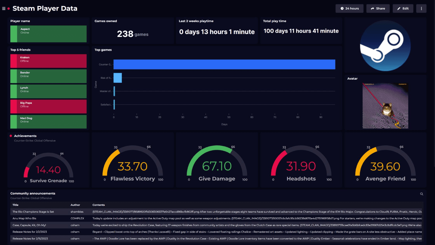Click the Grafana logo dot in the top bar

[9, 8]
